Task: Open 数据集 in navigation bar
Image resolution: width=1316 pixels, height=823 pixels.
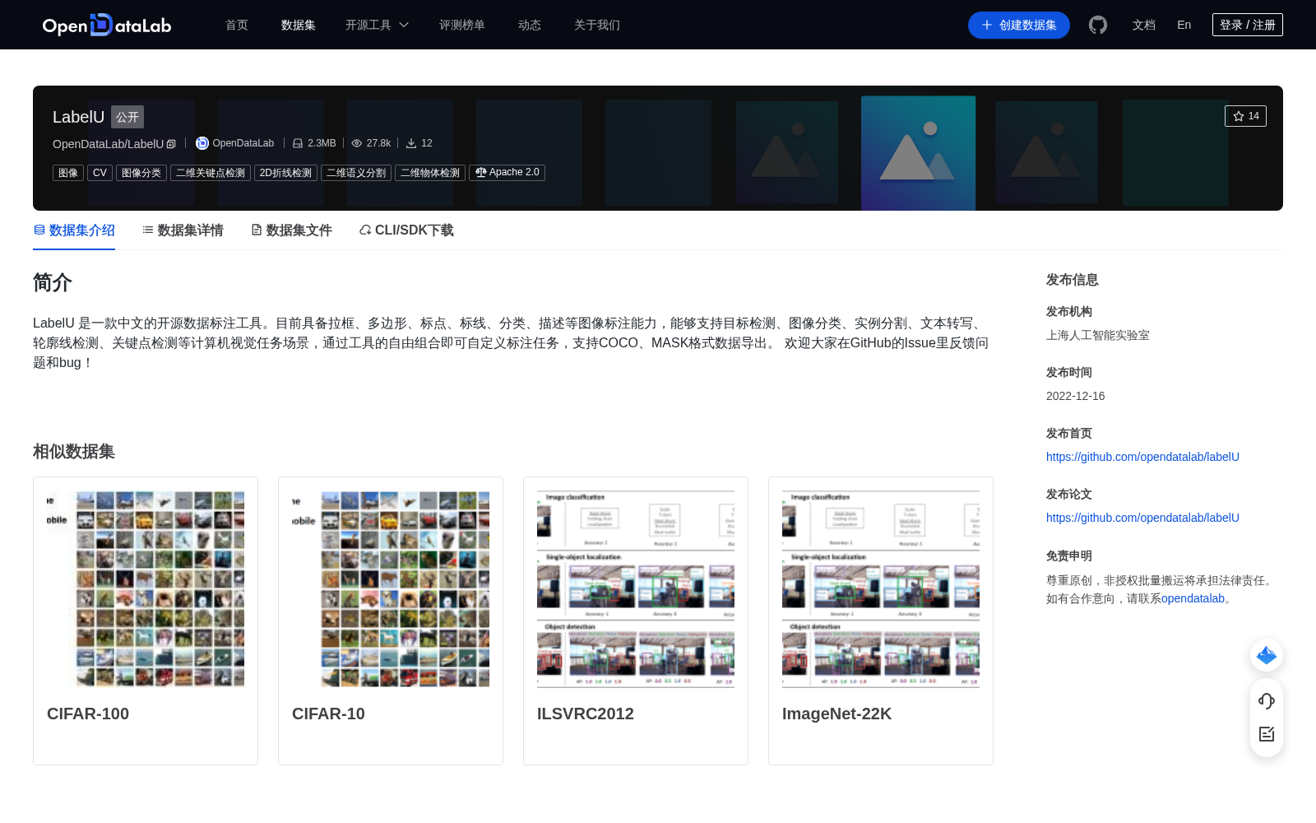Action: (299, 26)
